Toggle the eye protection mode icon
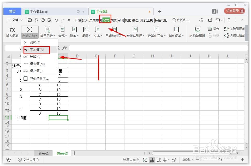251x166 pixels. (174, 160)
